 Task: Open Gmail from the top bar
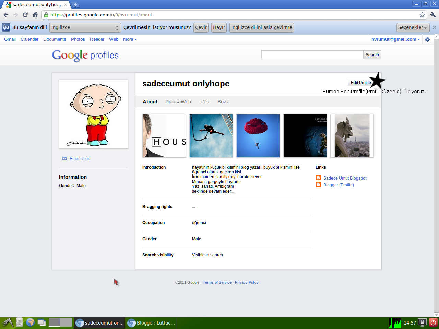[10, 39]
